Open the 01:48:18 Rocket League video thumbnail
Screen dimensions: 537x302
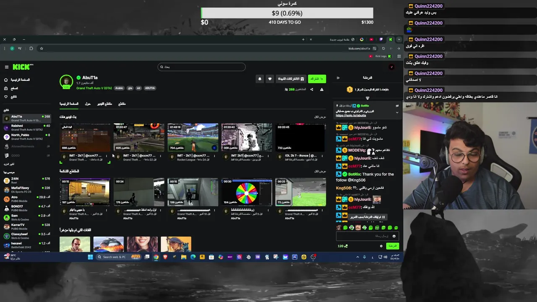click(x=193, y=137)
